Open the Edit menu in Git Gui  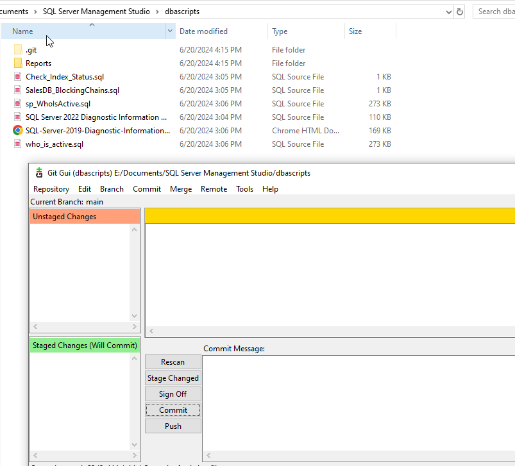click(x=85, y=189)
